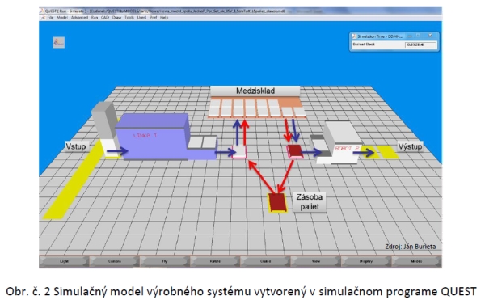The image size is (485, 300).
Task: Maximize the Simulation Time window
Action: click(x=419, y=36)
